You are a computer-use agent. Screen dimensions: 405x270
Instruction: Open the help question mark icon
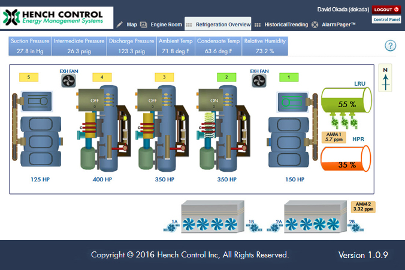391,46
